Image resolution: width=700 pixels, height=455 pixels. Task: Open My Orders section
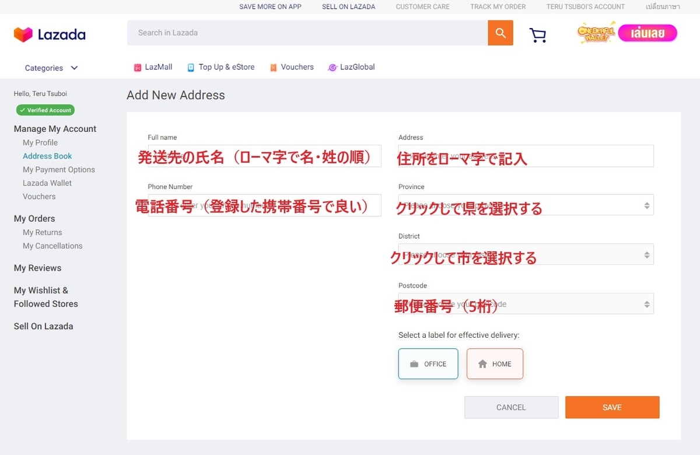tap(34, 219)
